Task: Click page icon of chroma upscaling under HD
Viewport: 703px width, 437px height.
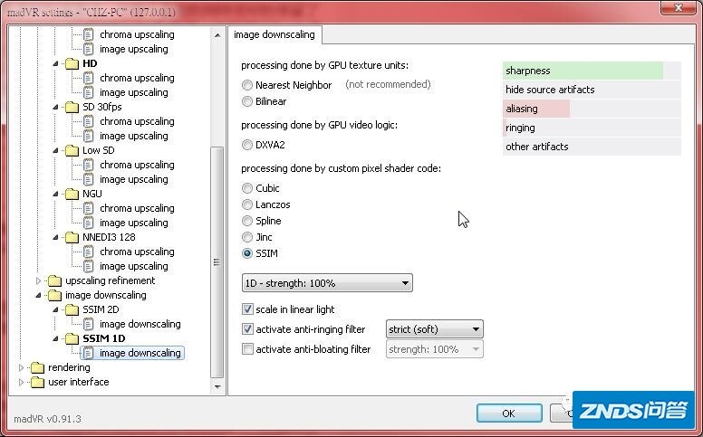Action: coord(89,78)
